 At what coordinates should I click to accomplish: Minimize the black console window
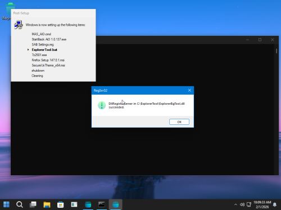point(247,40)
